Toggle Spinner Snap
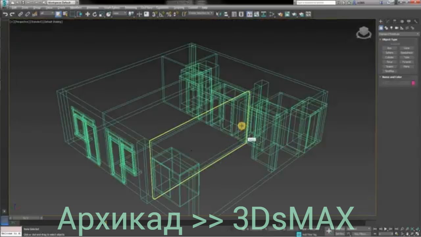The height and width of the screenshot is (237, 421). 175,14
